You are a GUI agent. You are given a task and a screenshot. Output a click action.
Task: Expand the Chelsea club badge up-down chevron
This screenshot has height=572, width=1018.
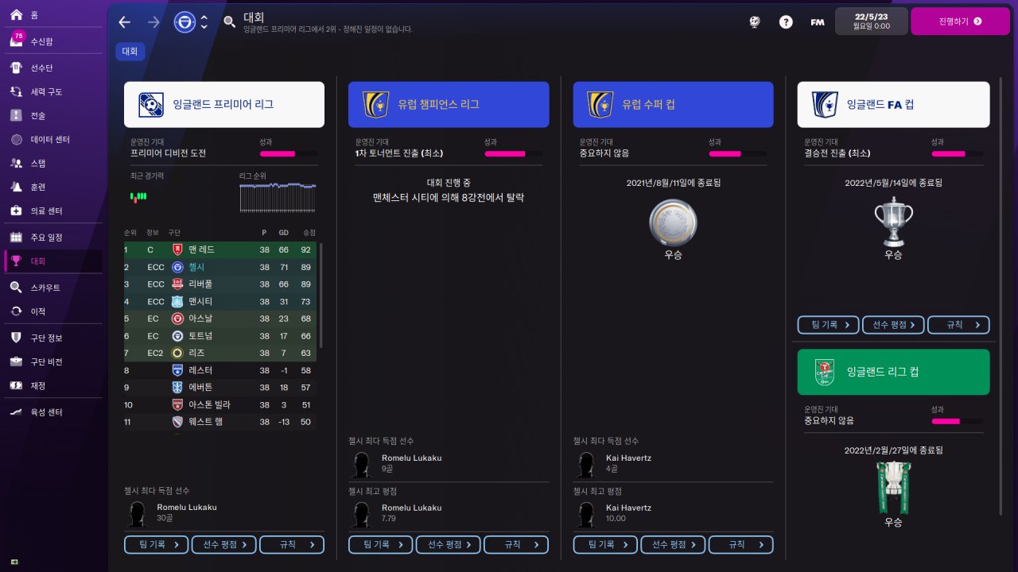click(x=204, y=22)
